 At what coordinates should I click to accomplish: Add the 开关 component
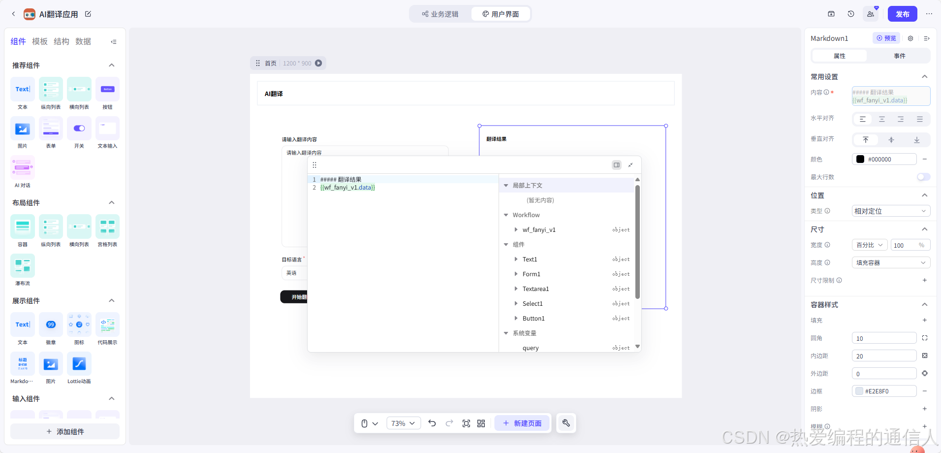pyautogui.click(x=79, y=129)
